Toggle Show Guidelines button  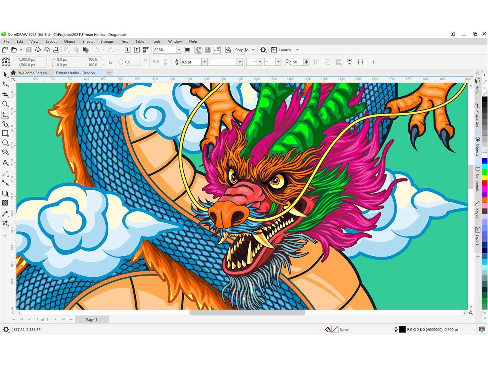pos(217,50)
